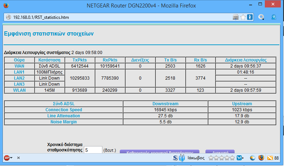284x166 pixels.
Task: Click the chat bubble globe icon
Action: point(252,158)
